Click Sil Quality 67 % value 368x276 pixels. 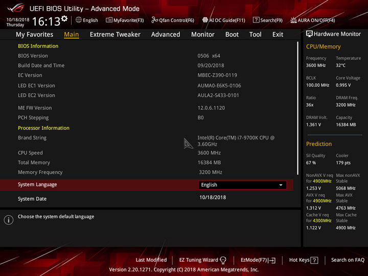click(311, 163)
